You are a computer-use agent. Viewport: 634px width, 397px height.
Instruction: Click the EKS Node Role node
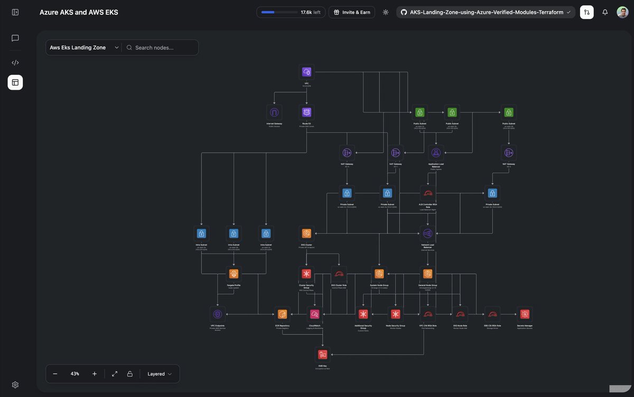click(460, 315)
